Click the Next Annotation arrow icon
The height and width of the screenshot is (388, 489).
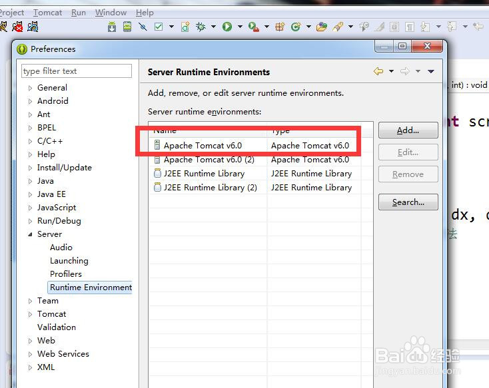pyautogui.click(x=425, y=27)
